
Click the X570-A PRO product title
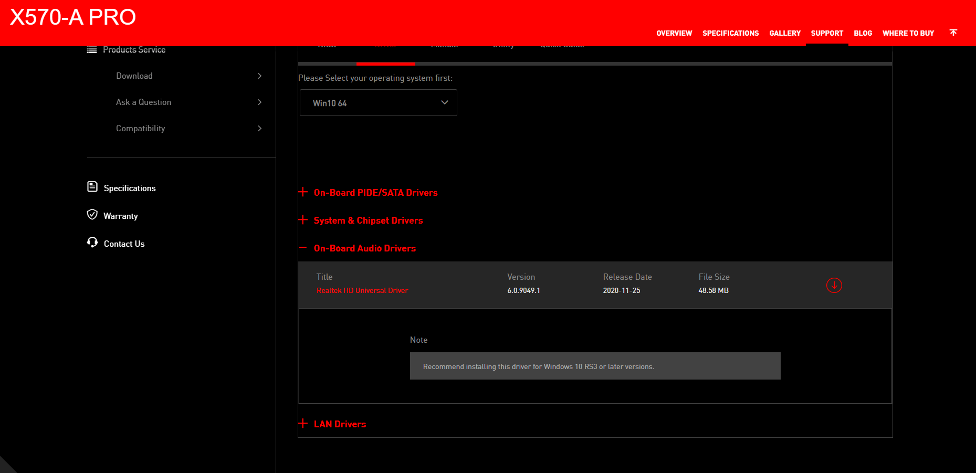coord(73,17)
